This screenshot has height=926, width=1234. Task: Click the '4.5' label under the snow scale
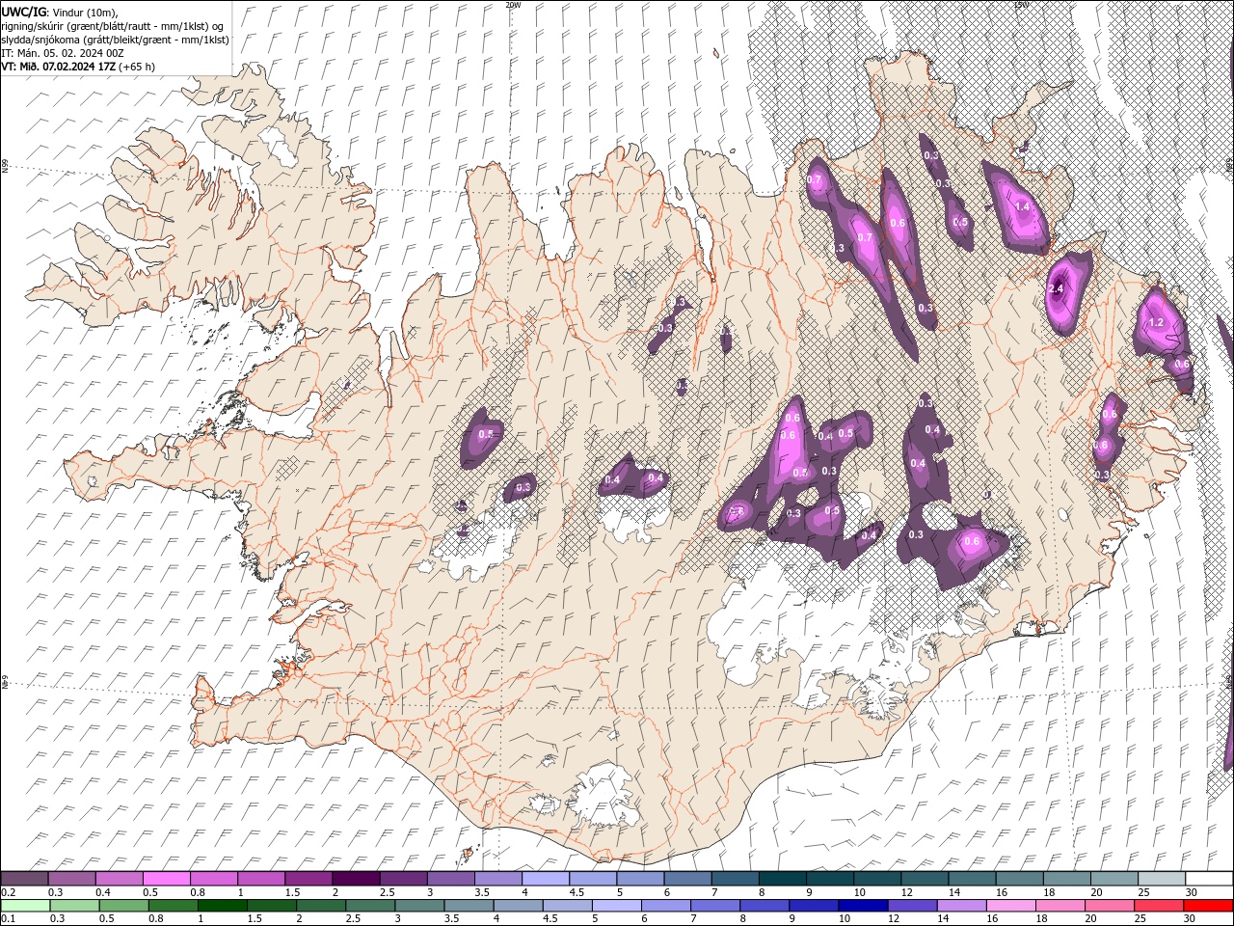tap(577, 892)
